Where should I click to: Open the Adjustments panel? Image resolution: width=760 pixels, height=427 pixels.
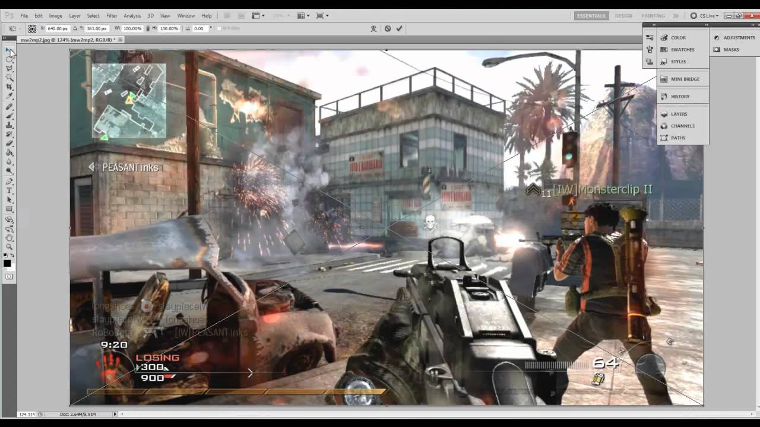coord(734,37)
